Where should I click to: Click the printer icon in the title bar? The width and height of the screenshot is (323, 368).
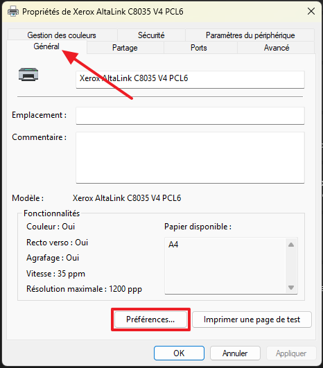(13, 12)
